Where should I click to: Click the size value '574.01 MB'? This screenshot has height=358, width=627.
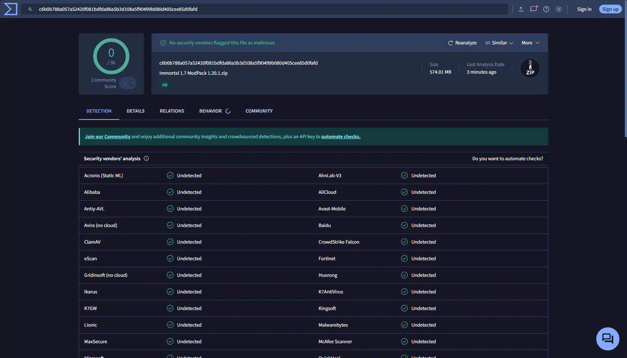tap(441, 72)
